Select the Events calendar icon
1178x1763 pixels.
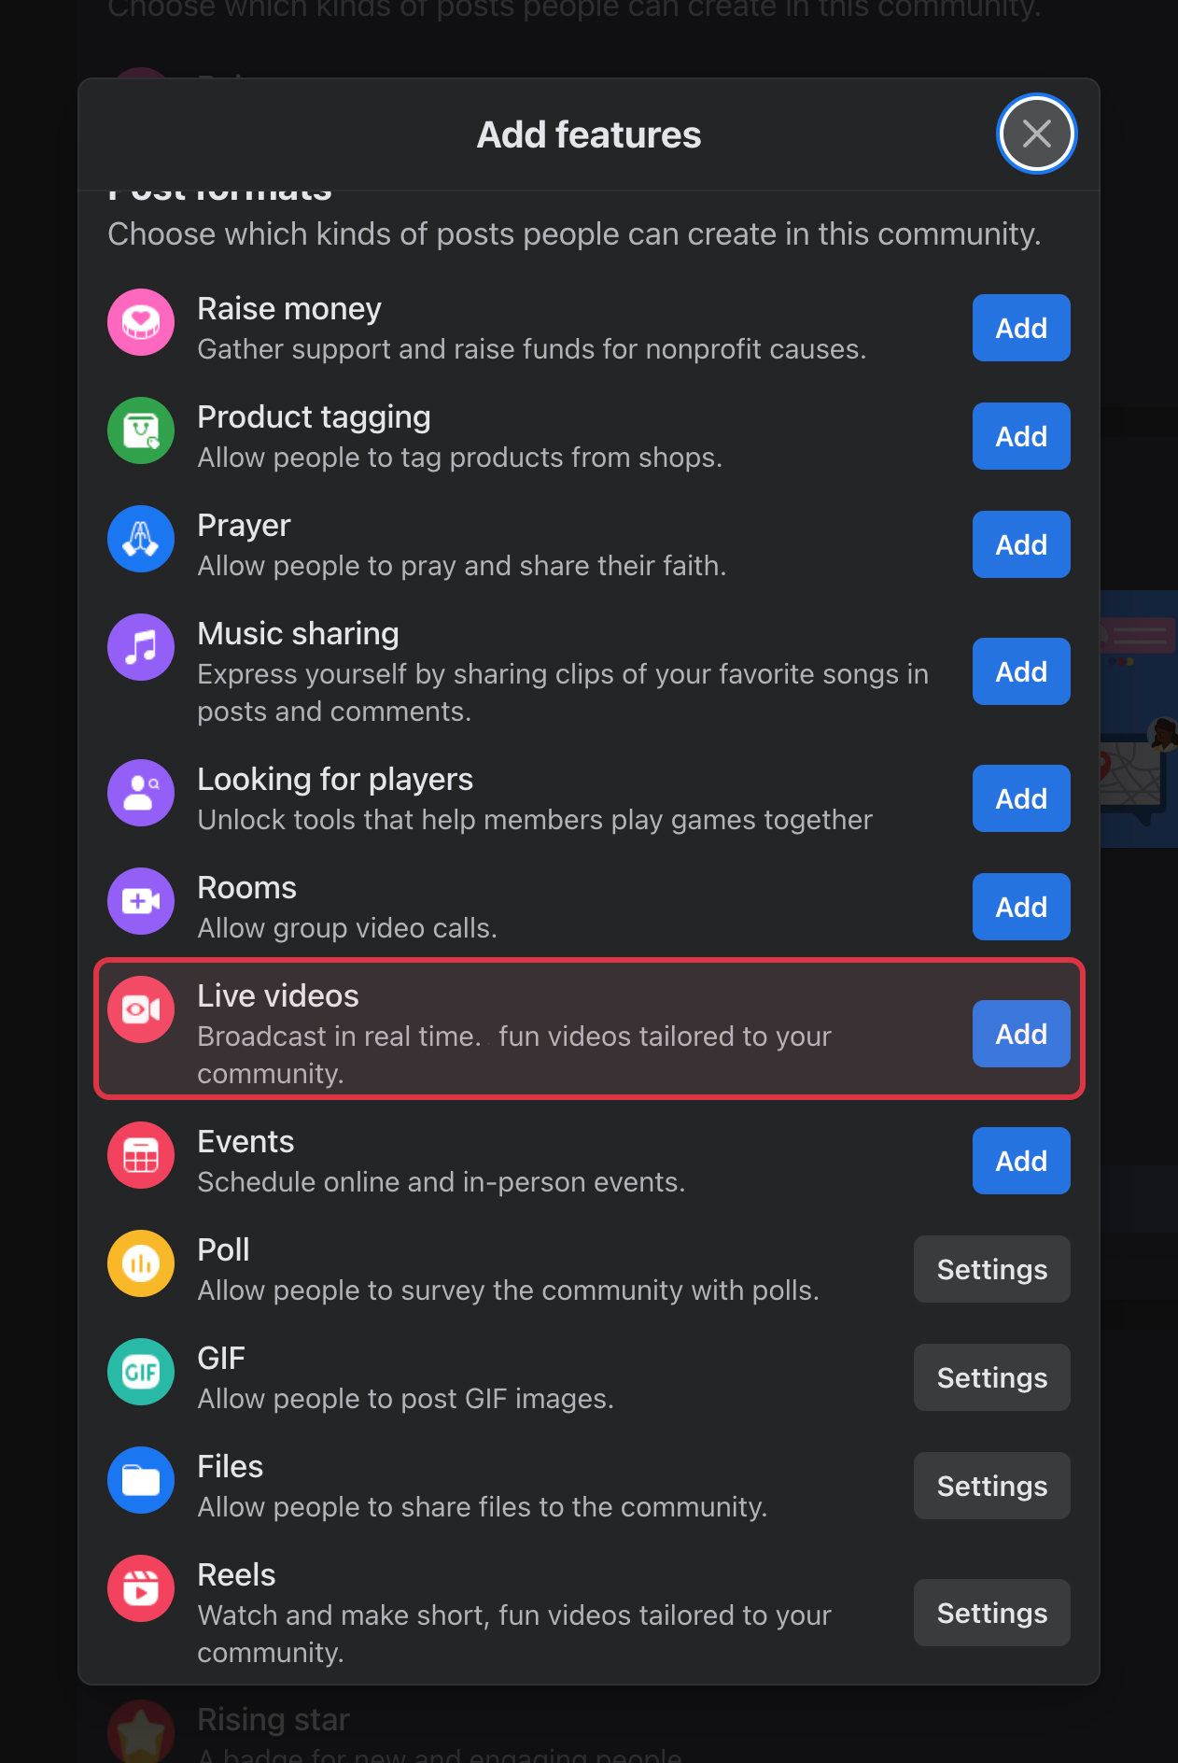point(141,1155)
